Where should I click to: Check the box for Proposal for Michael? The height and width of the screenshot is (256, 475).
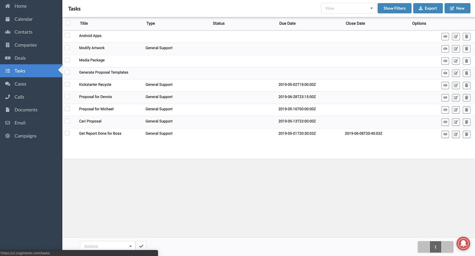(67, 109)
